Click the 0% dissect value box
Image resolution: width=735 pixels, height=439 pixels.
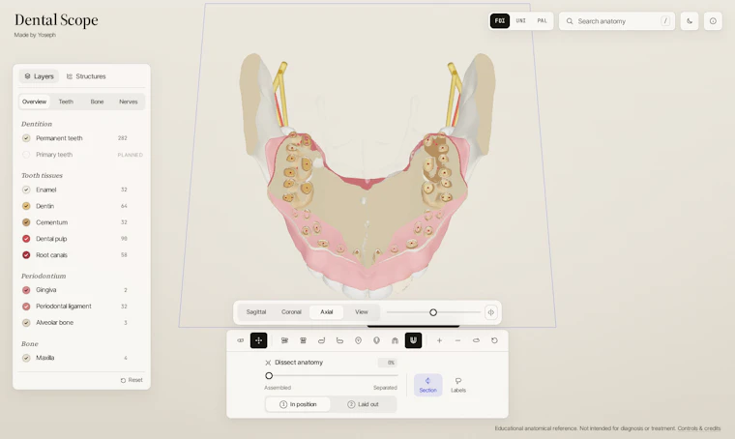[x=388, y=363]
